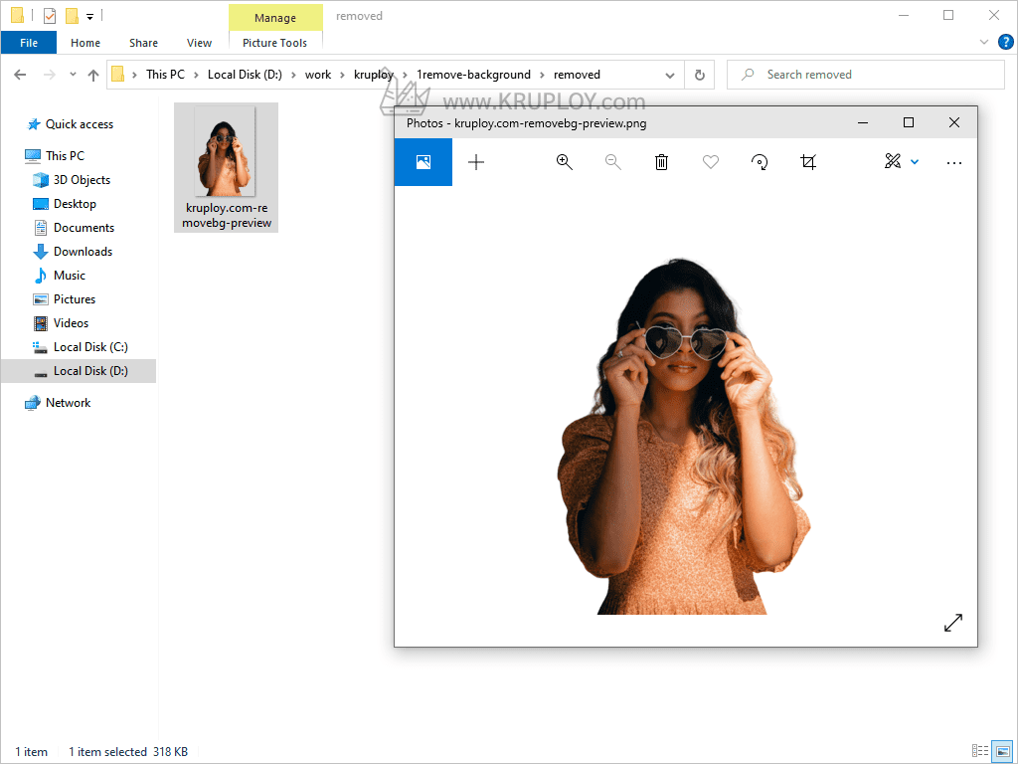Minimize the Photos window
Viewport: 1018px width, 764px height.
pyautogui.click(x=863, y=122)
